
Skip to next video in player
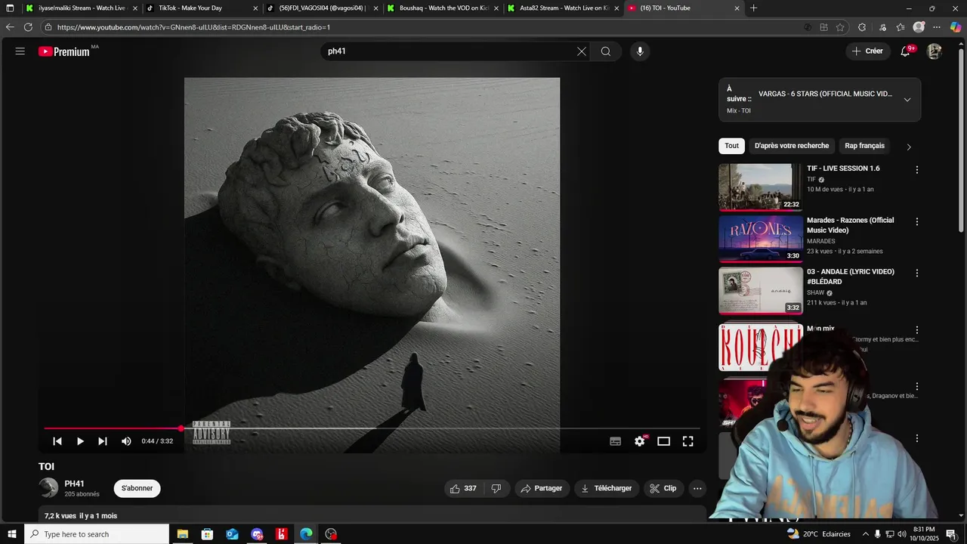pos(103,441)
